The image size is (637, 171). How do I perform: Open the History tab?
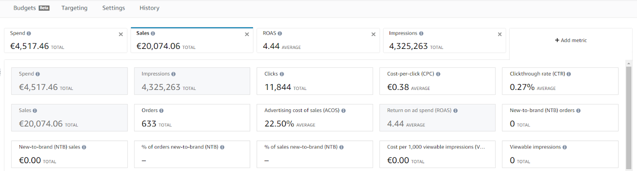(x=150, y=8)
